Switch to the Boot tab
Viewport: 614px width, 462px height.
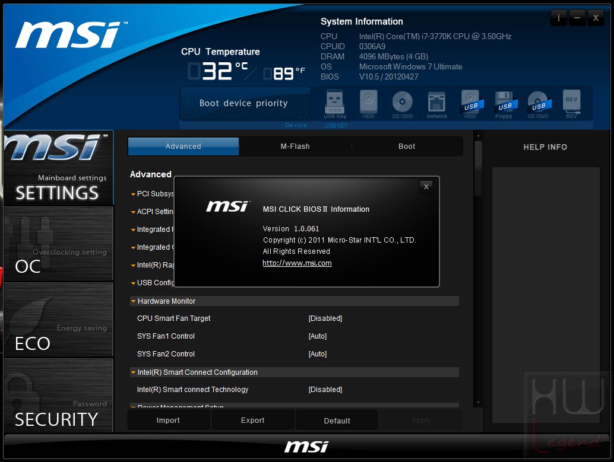pyautogui.click(x=407, y=146)
